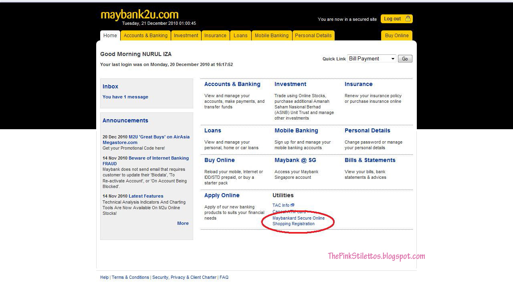The width and height of the screenshot is (513, 288).
Task: Open the Investment tab
Action: click(x=186, y=36)
